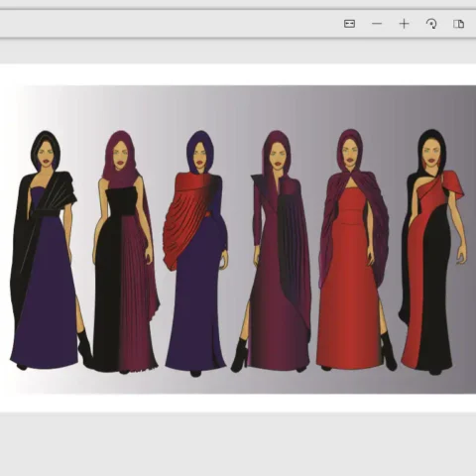Zoom in with the plus icon
Screen dimensions: 476x476
(x=404, y=24)
